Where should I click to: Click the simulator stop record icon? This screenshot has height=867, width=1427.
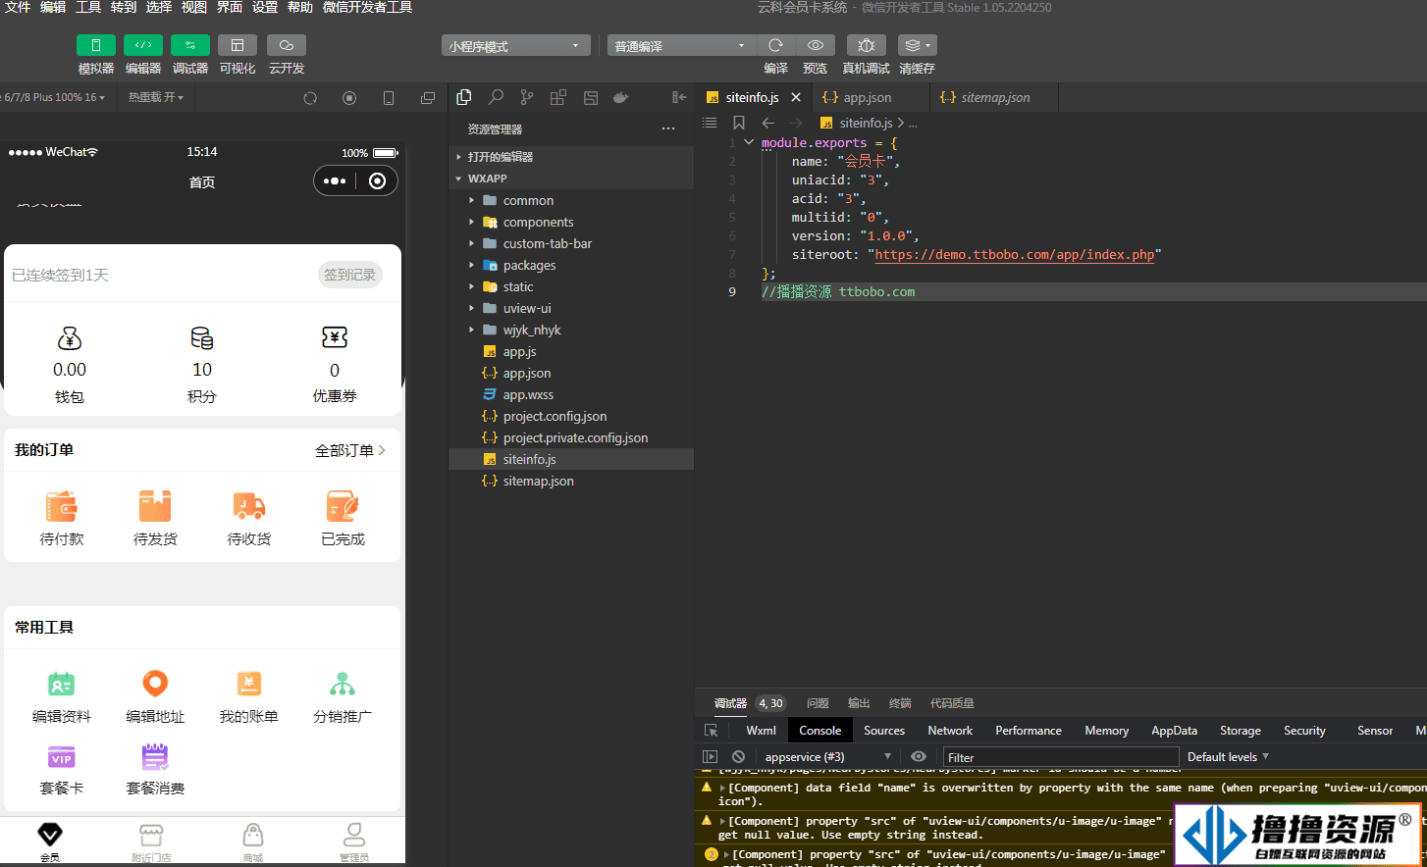(349, 98)
